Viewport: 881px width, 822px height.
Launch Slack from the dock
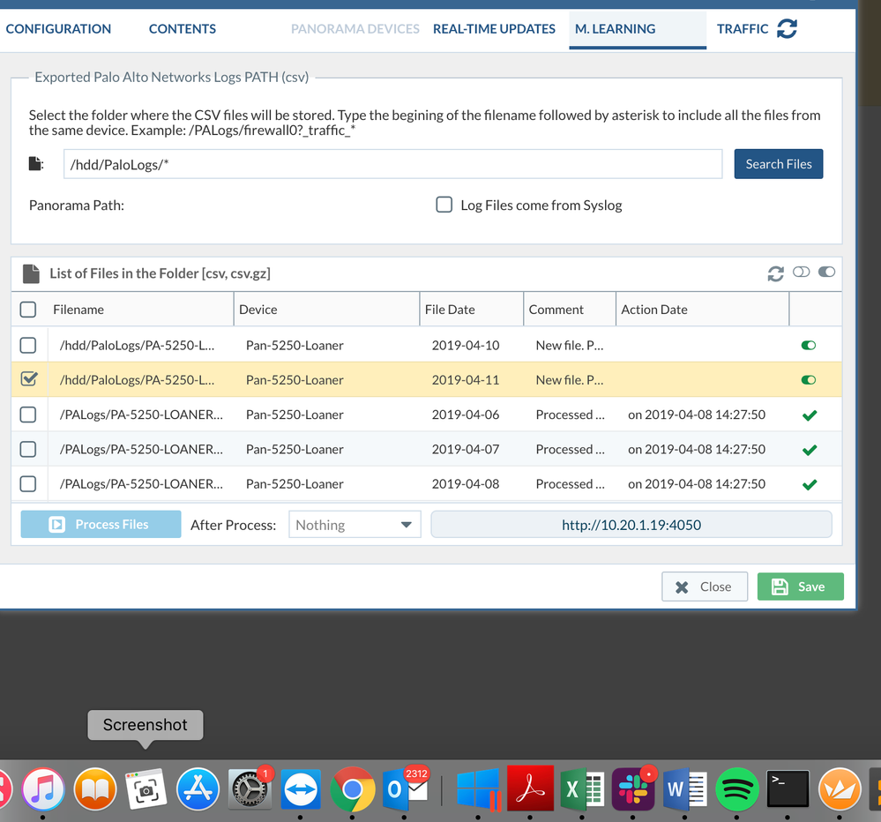click(x=633, y=788)
